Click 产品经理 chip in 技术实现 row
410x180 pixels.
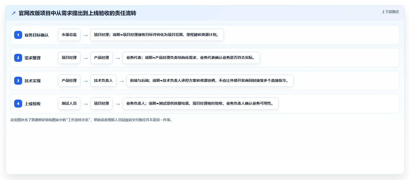click(x=69, y=81)
